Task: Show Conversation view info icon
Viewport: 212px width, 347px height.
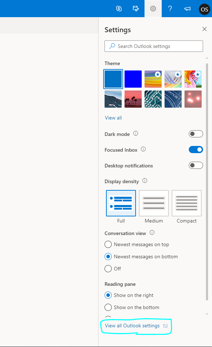Action: pos(152,233)
